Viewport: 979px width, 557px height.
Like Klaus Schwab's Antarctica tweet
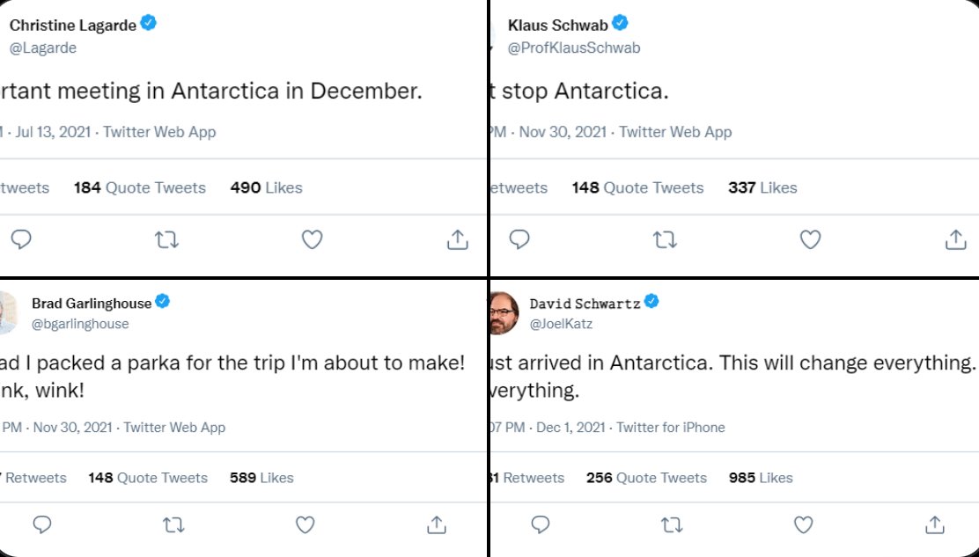pyautogui.click(x=810, y=239)
